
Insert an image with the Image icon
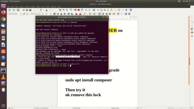tap(75, 10)
